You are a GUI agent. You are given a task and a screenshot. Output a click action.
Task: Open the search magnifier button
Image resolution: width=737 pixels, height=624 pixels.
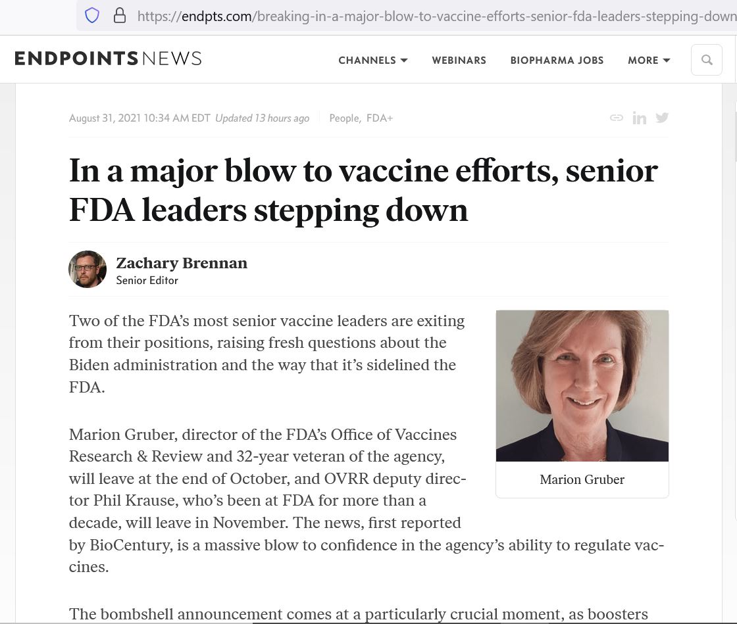pyautogui.click(x=707, y=60)
